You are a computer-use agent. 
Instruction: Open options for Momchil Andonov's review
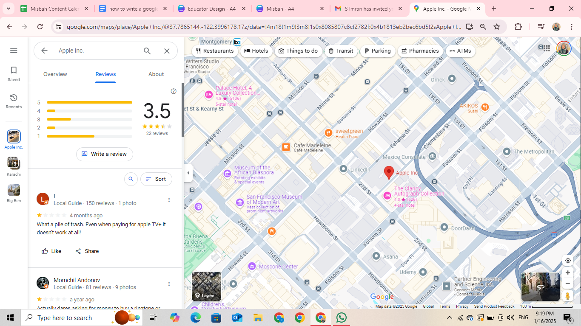pyautogui.click(x=169, y=284)
